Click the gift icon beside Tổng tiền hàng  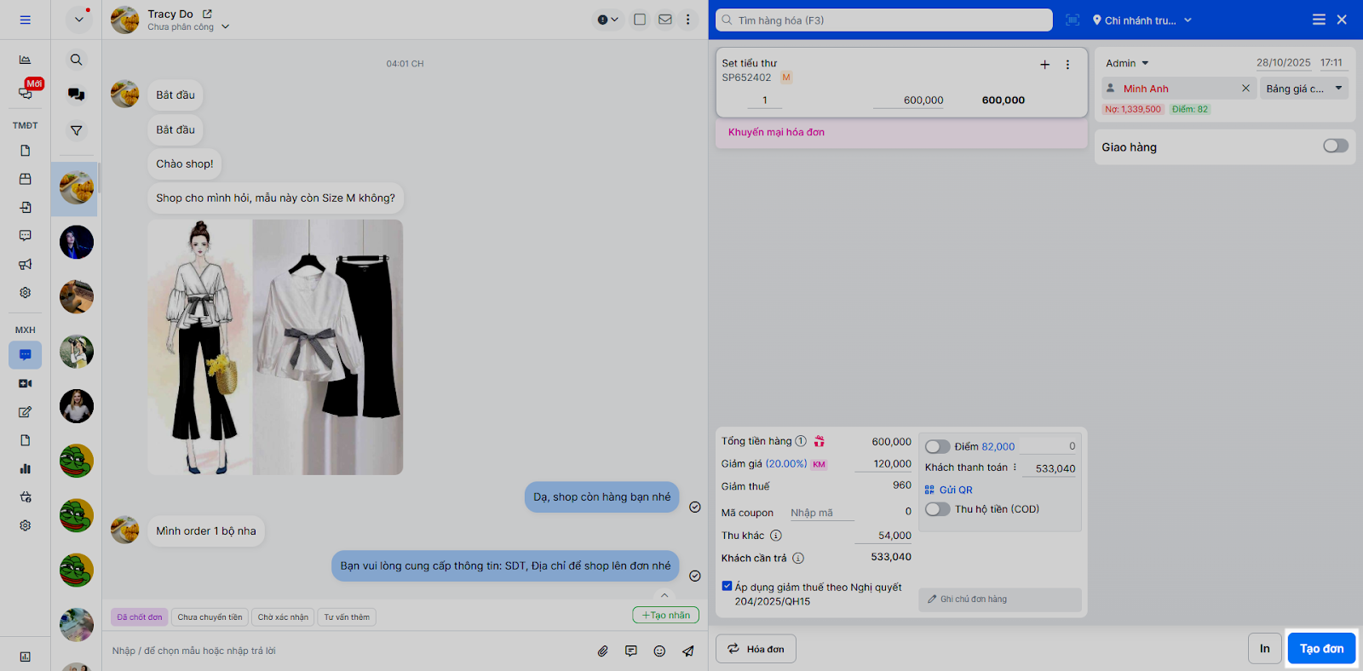click(819, 441)
